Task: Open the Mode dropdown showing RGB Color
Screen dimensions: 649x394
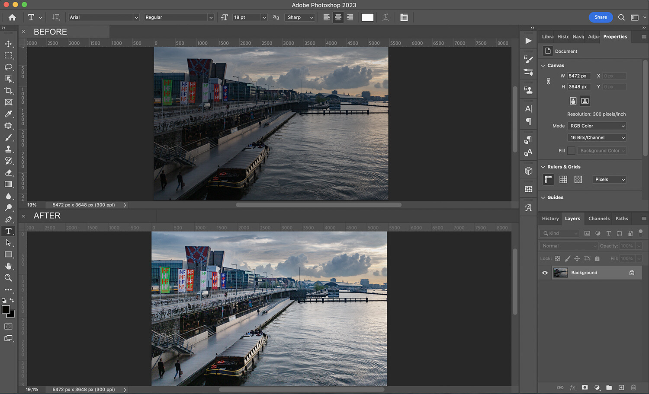Action: pyautogui.click(x=597, y=126)
